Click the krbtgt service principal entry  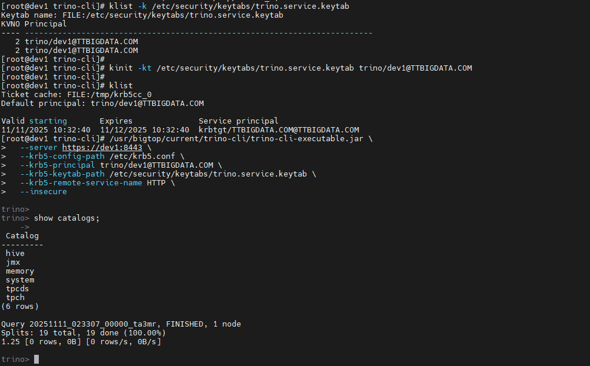[279, 129]
